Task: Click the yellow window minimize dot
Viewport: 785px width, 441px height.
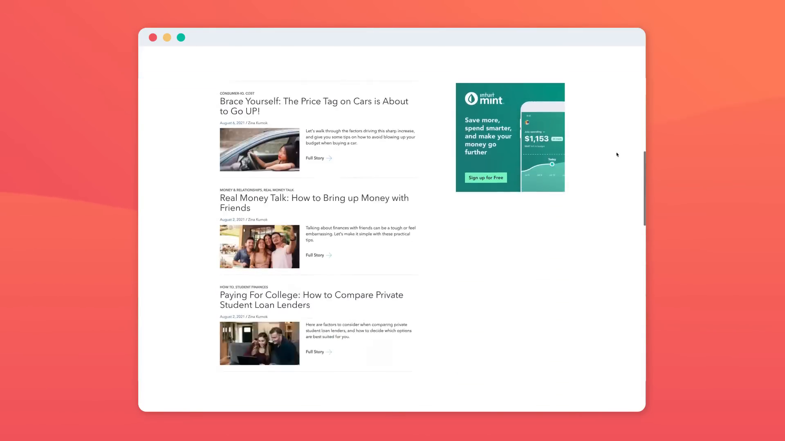Action: tap(167, 38)
